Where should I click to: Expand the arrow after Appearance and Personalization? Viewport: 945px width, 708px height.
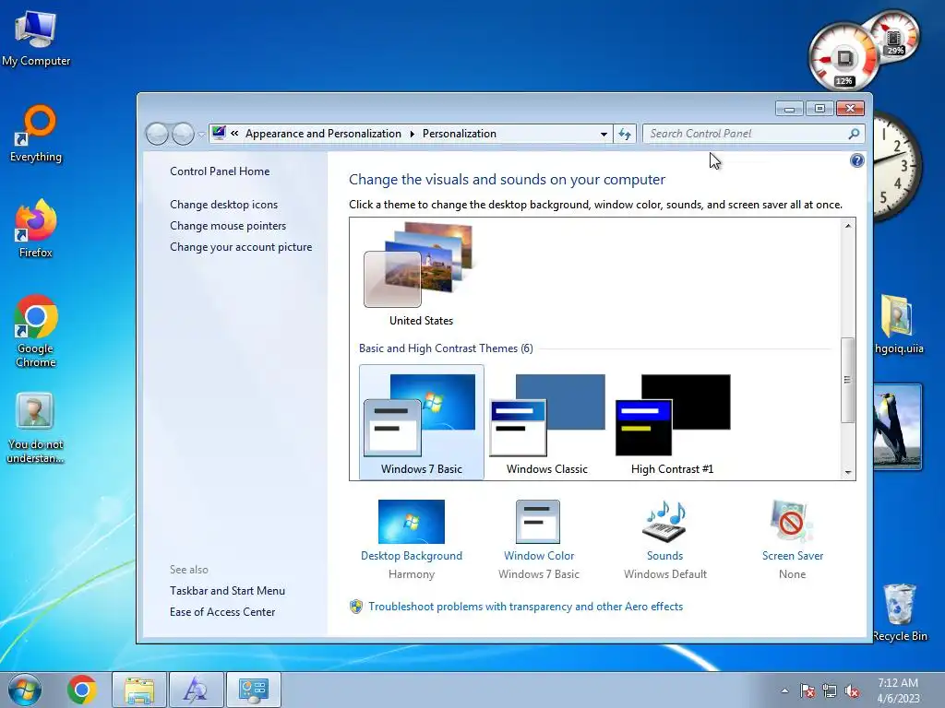[x=413, y=134]
